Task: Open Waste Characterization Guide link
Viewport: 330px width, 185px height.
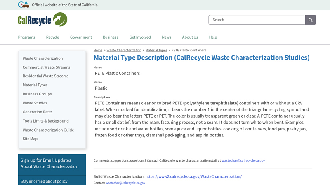Action: 48,130
